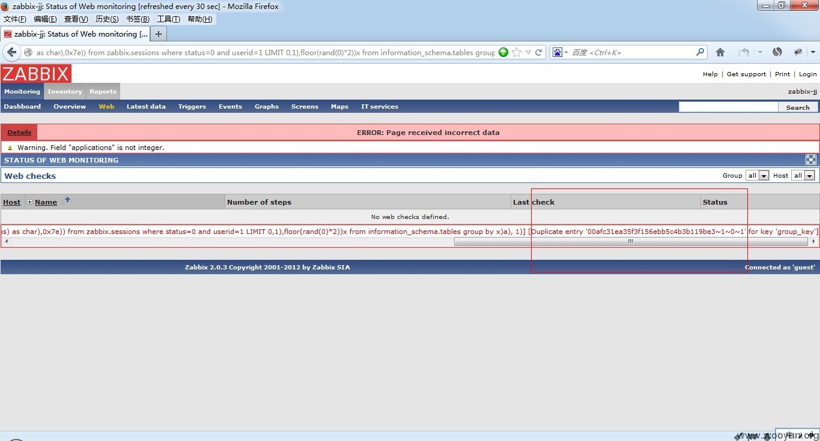Click the undo arrow toolbar icon
The image size is (820, 441).
pyautogui.click(x=744, y=52)
